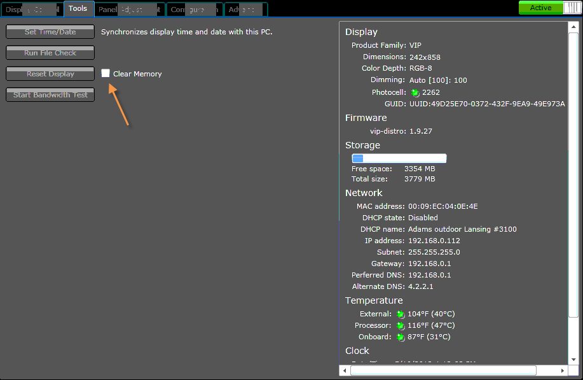The image size is (583, 380).
Task: Click the horizontal scrollbar right arrow
Action: [x=563, y=370]
